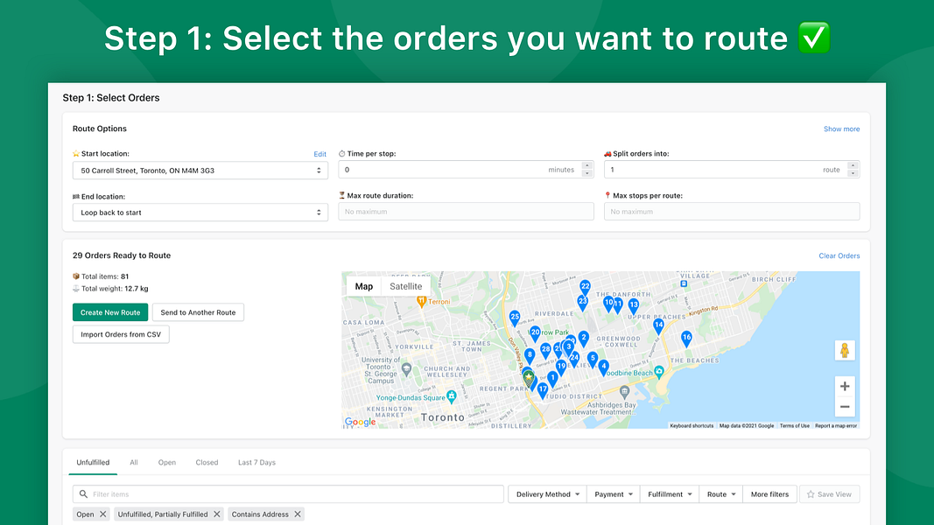The image size is (934, 525).
Task: Click map pin number 23
Action: tap(583, 303)
